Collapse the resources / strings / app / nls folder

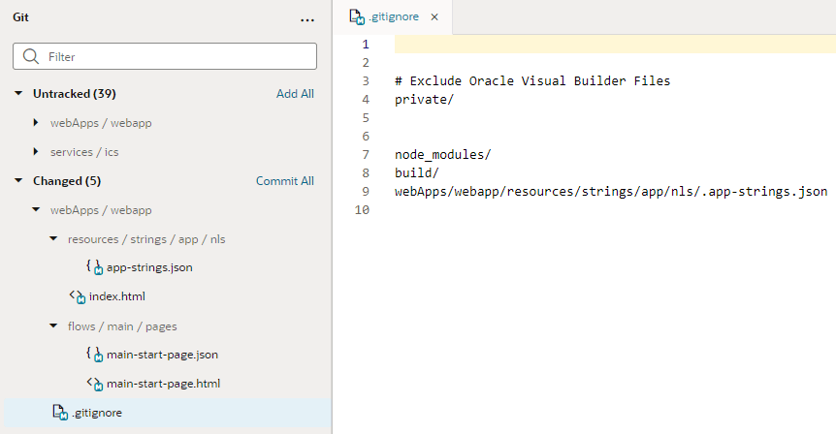[x=53, y=239]
